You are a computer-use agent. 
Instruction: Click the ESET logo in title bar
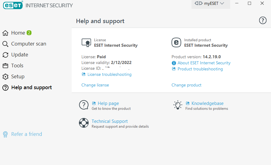[x=13, y=5]
